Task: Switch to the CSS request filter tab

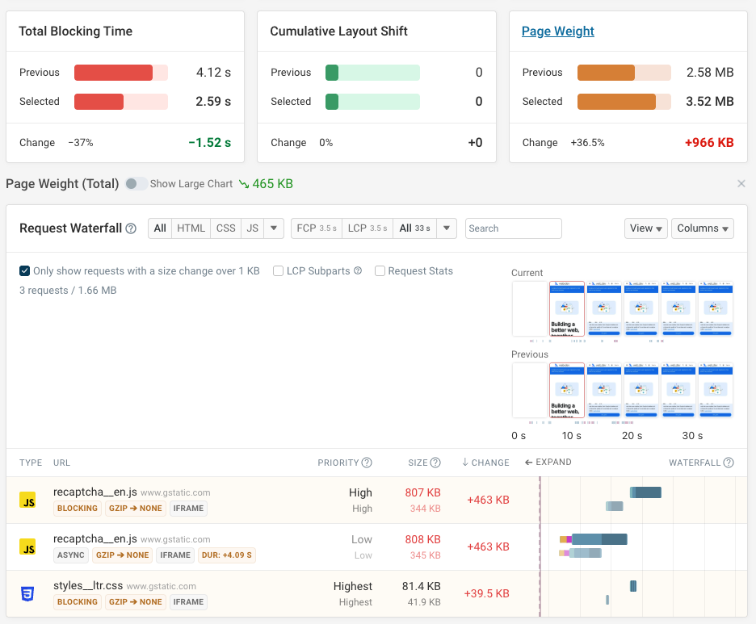Action: (x=225, y=228)
